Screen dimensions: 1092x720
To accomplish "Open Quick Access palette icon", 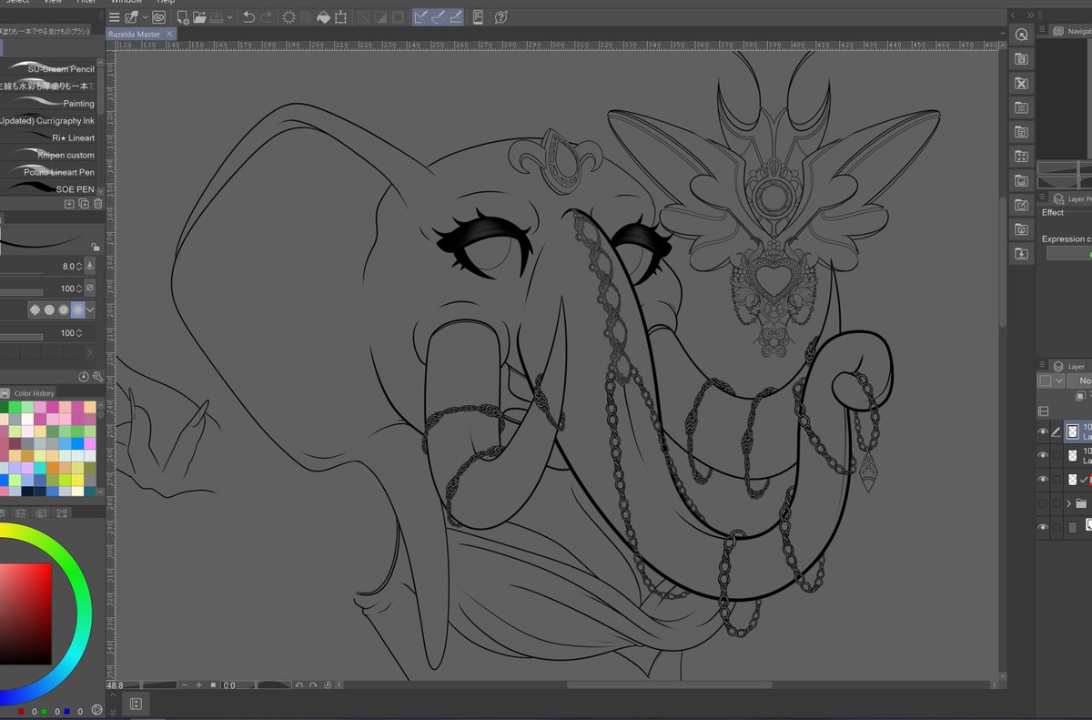I will (1022, 35).
